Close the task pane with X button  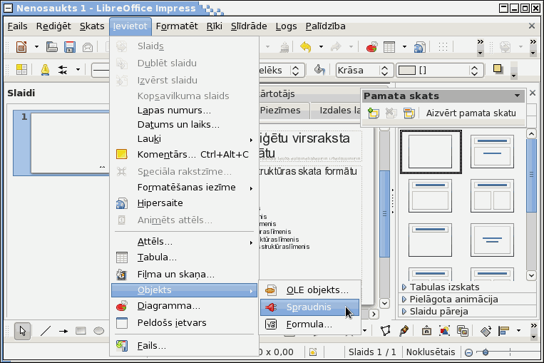[533, 93]
